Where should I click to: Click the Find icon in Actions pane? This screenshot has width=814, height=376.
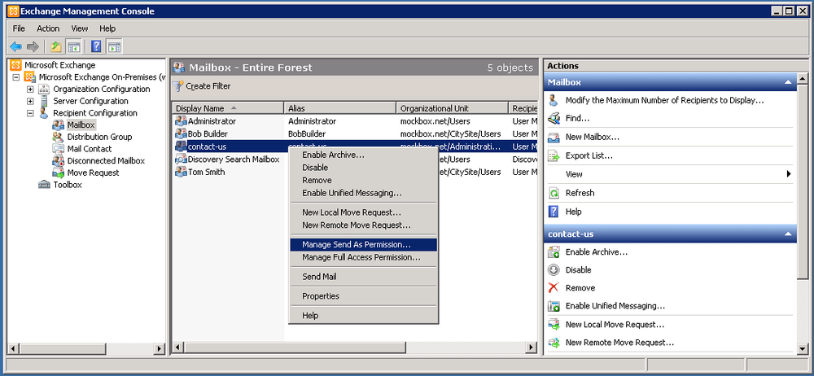(554, 118)
